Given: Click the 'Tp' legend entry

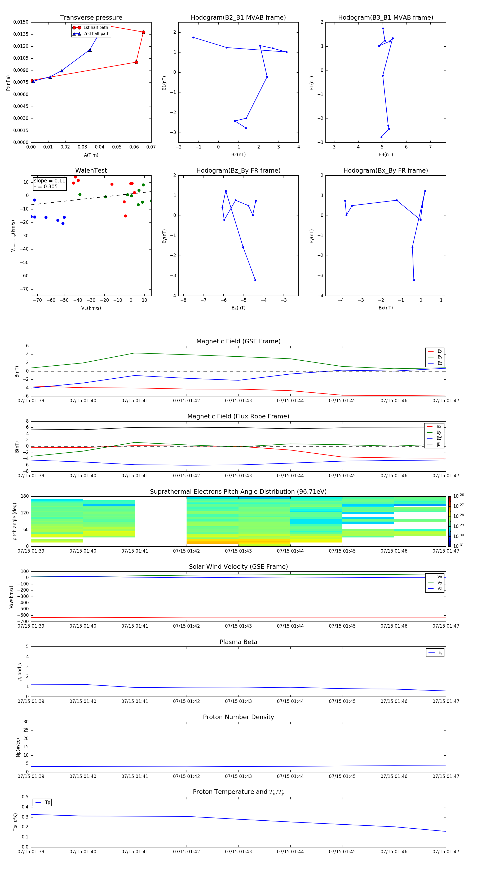Looking at the screenshot, I should [x=42, y=802].
